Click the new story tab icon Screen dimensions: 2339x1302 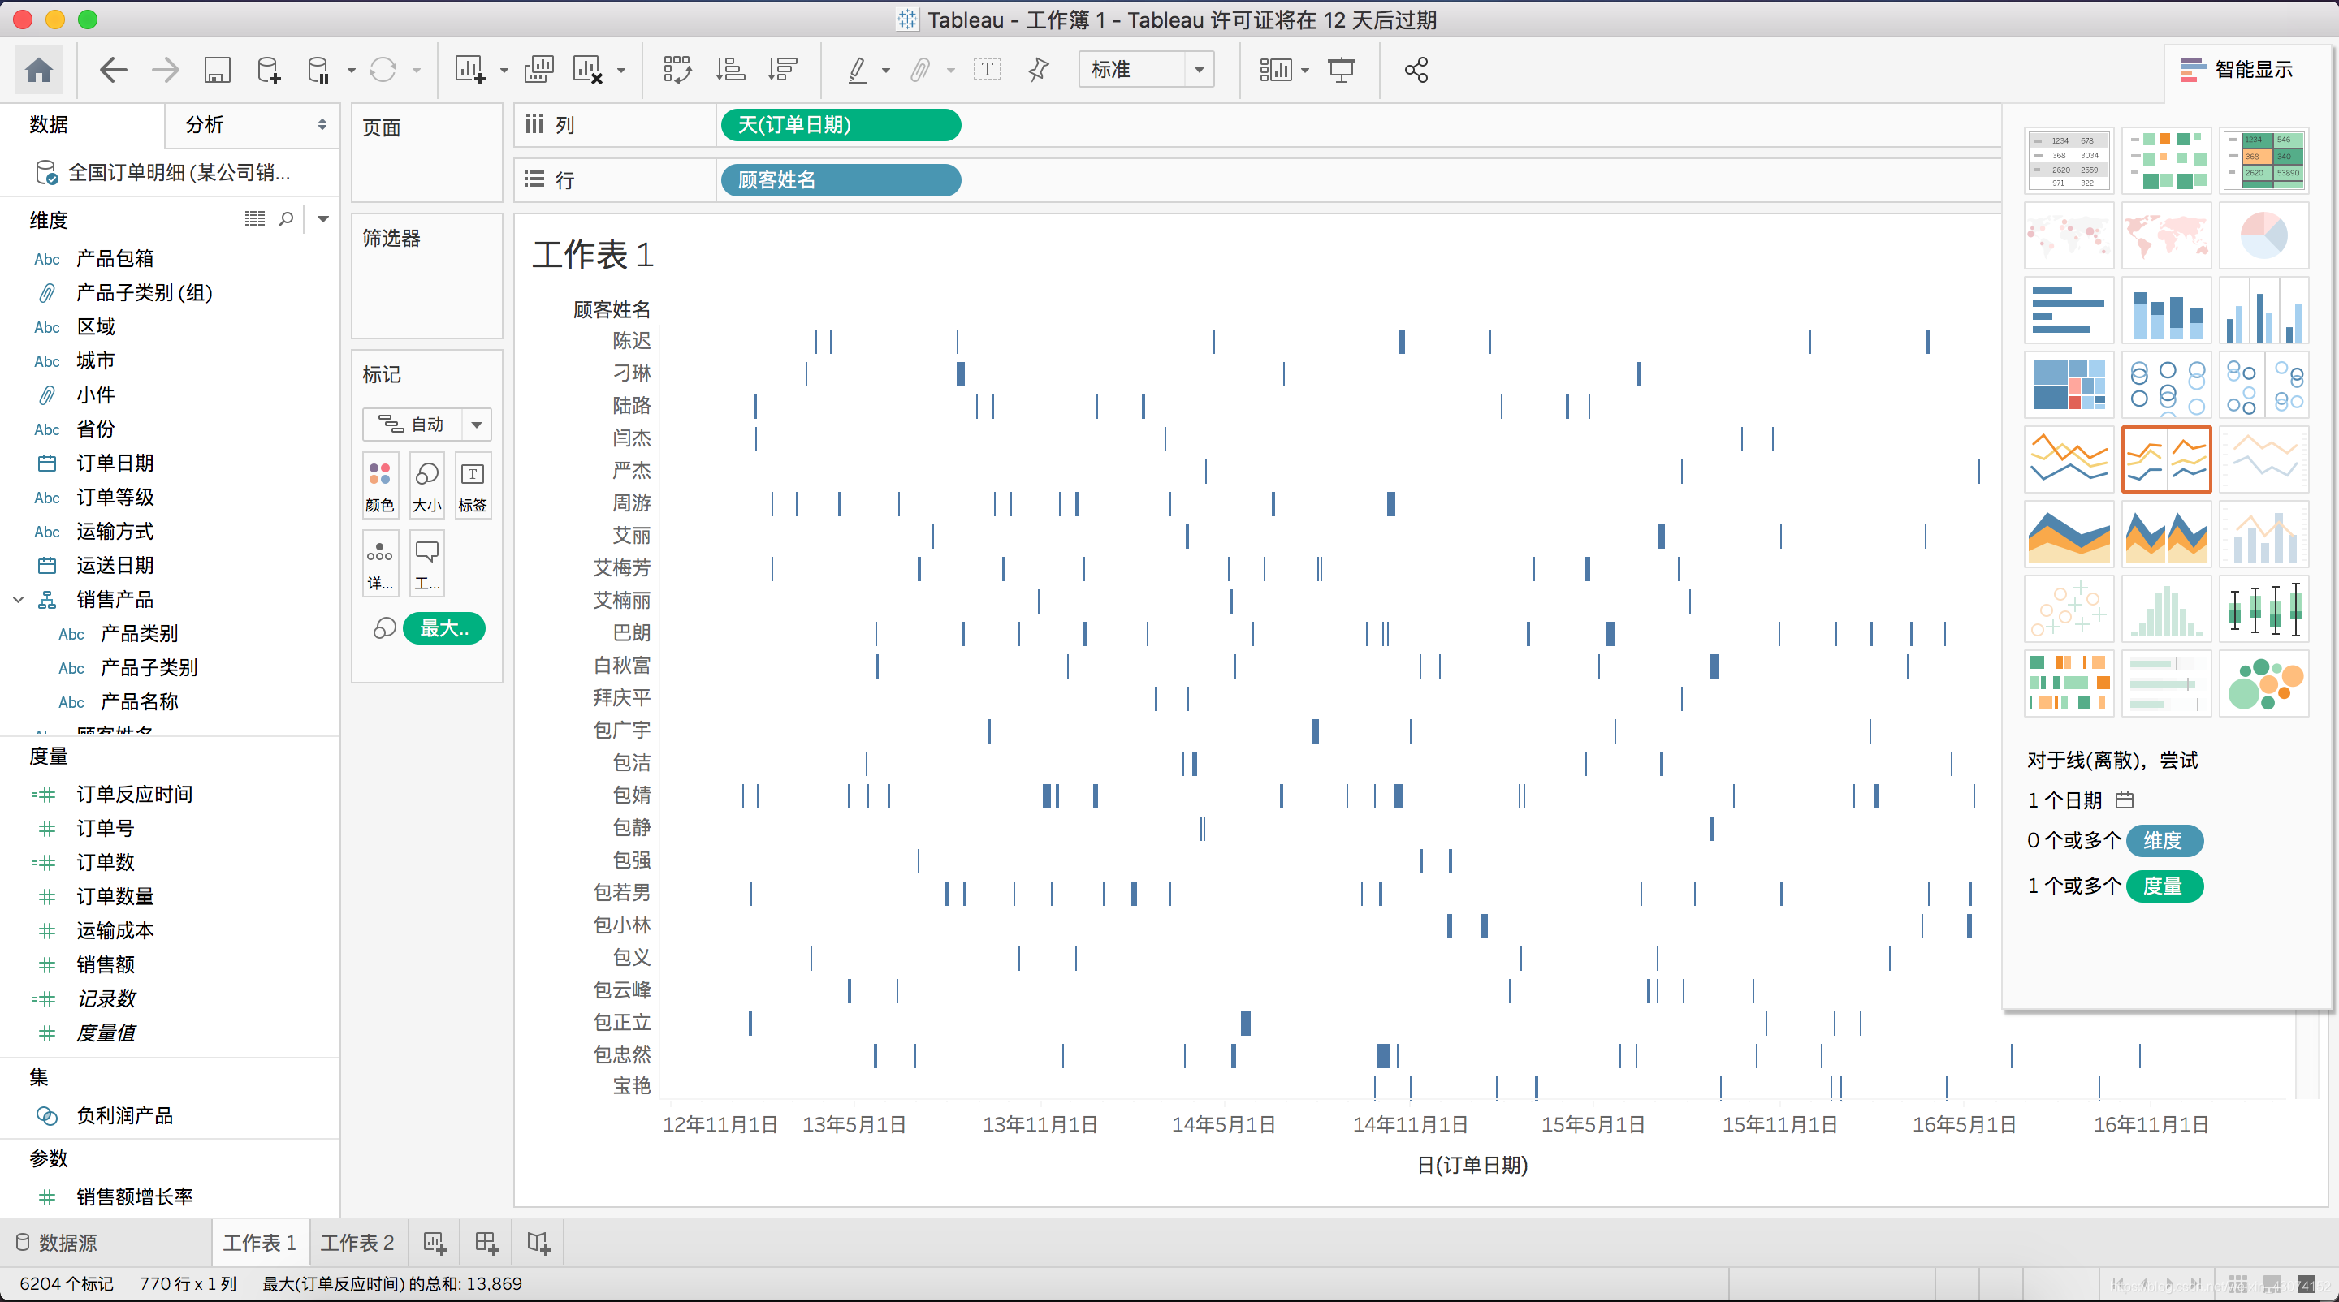pyautogui.click(x=539, y=1243)
